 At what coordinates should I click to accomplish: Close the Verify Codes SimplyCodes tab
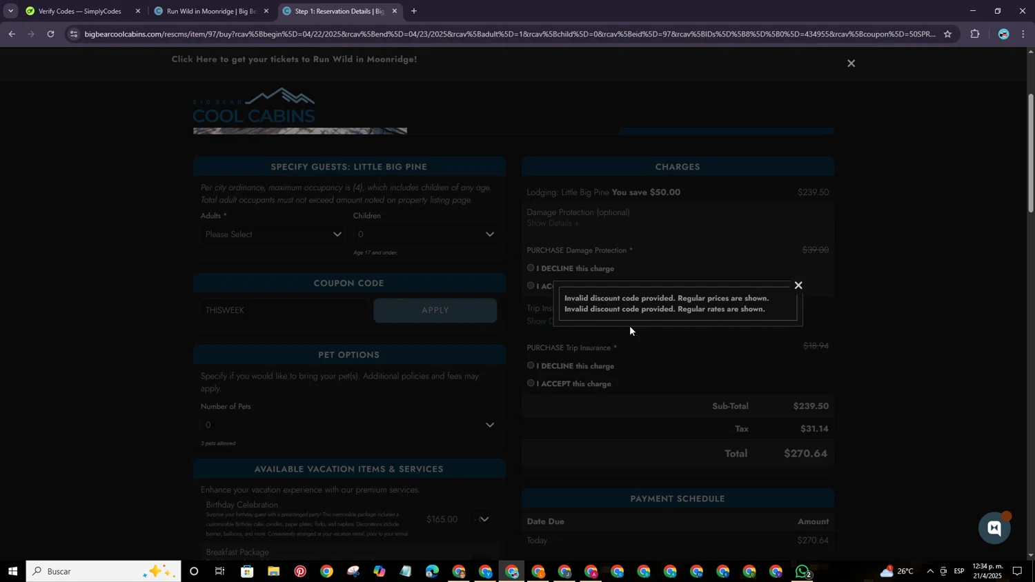(138, 11)
